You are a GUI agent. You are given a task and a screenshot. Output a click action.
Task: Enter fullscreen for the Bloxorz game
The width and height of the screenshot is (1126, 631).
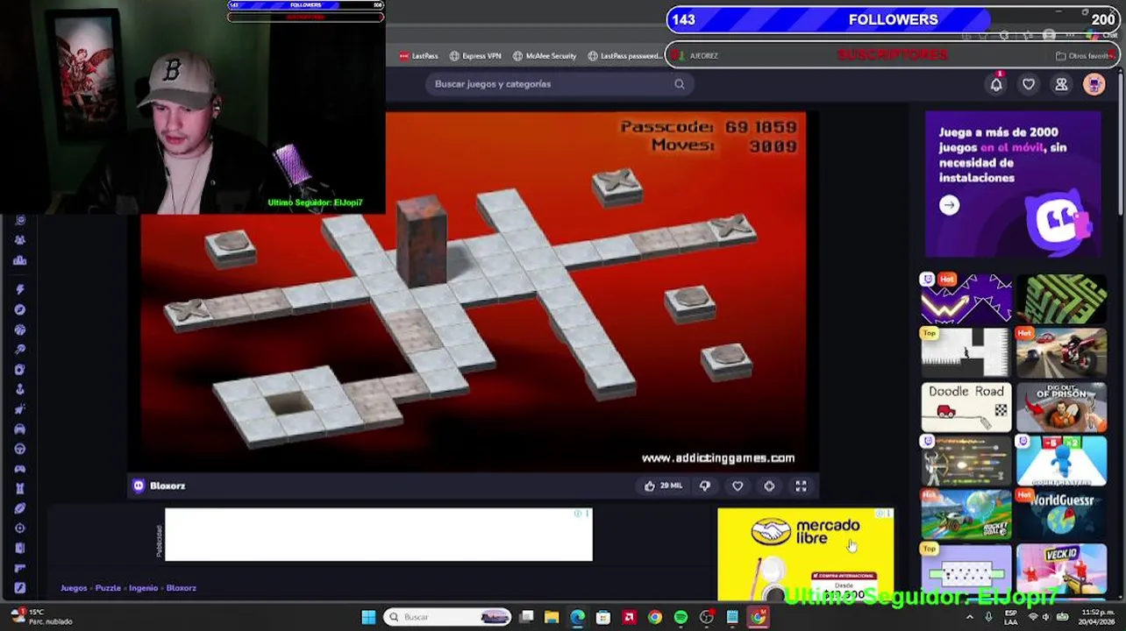801,486
